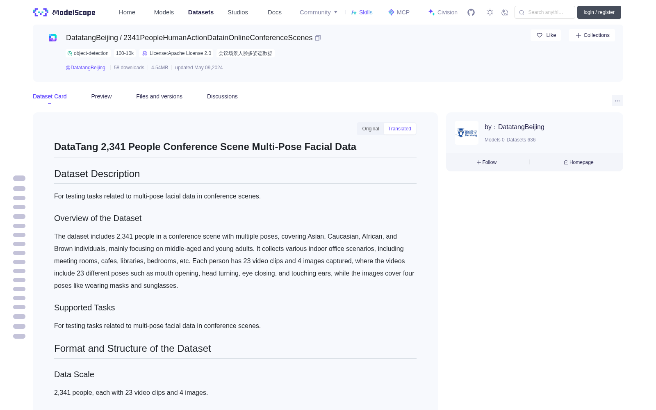Switch to Files and versions tab
656x410 pixels.
159,96
